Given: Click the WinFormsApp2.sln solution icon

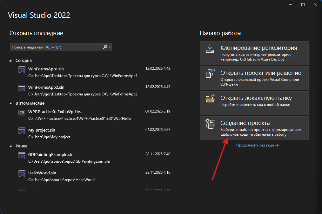Looking at the screenshot, I should [x=22, y=88].
